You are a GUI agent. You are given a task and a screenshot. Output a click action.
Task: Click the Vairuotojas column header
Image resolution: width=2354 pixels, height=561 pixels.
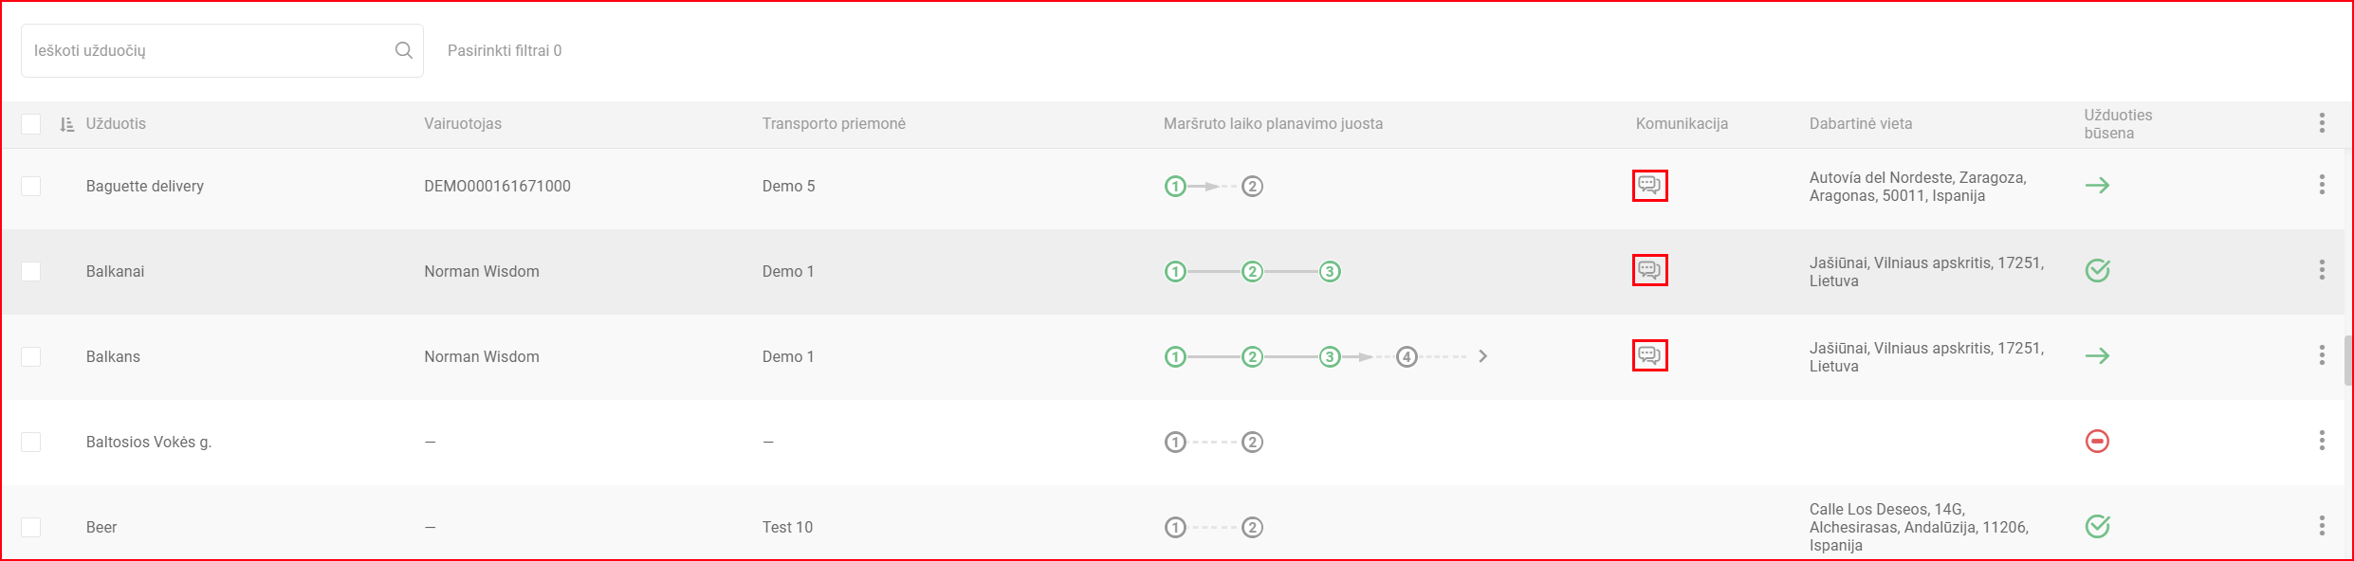pyautogui.click(x=463, y=124)
